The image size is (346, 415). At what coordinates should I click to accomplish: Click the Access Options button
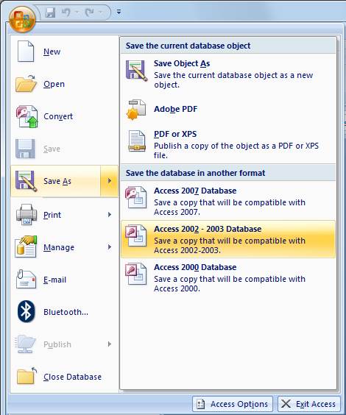click(233, 404)
